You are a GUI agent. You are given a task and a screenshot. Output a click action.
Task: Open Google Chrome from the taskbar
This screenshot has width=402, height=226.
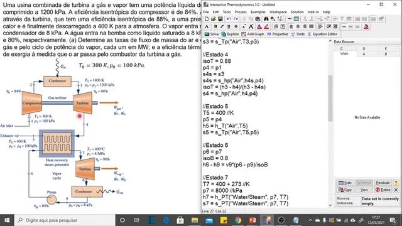pyautogui.click(x=238, y=220)
